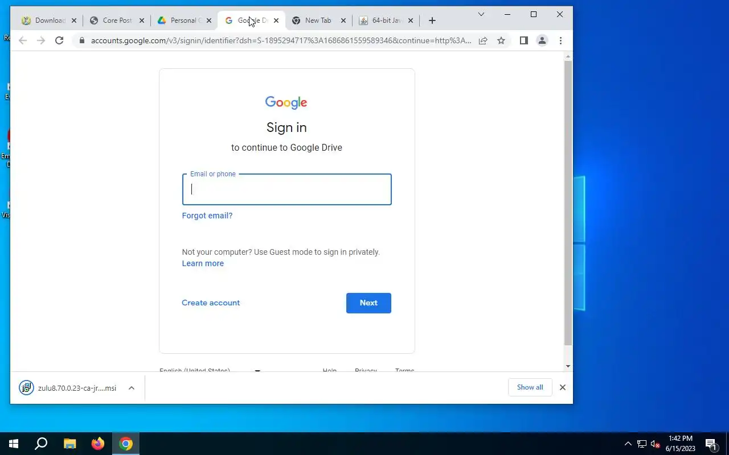This screenshot has height=455, width=729.
Task: Focus the Email or phone field
Action: (286, 189)
